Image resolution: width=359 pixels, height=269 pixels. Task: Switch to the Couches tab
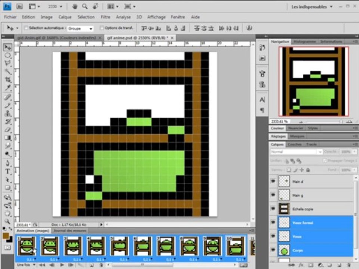click(294, 144)
